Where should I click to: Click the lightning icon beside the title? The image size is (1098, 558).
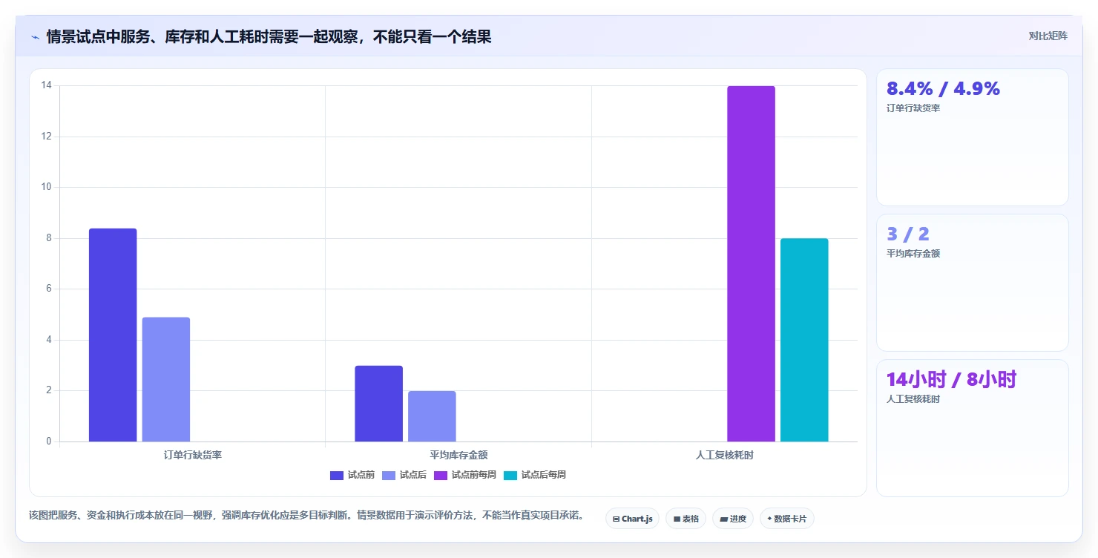pos(35,36)
